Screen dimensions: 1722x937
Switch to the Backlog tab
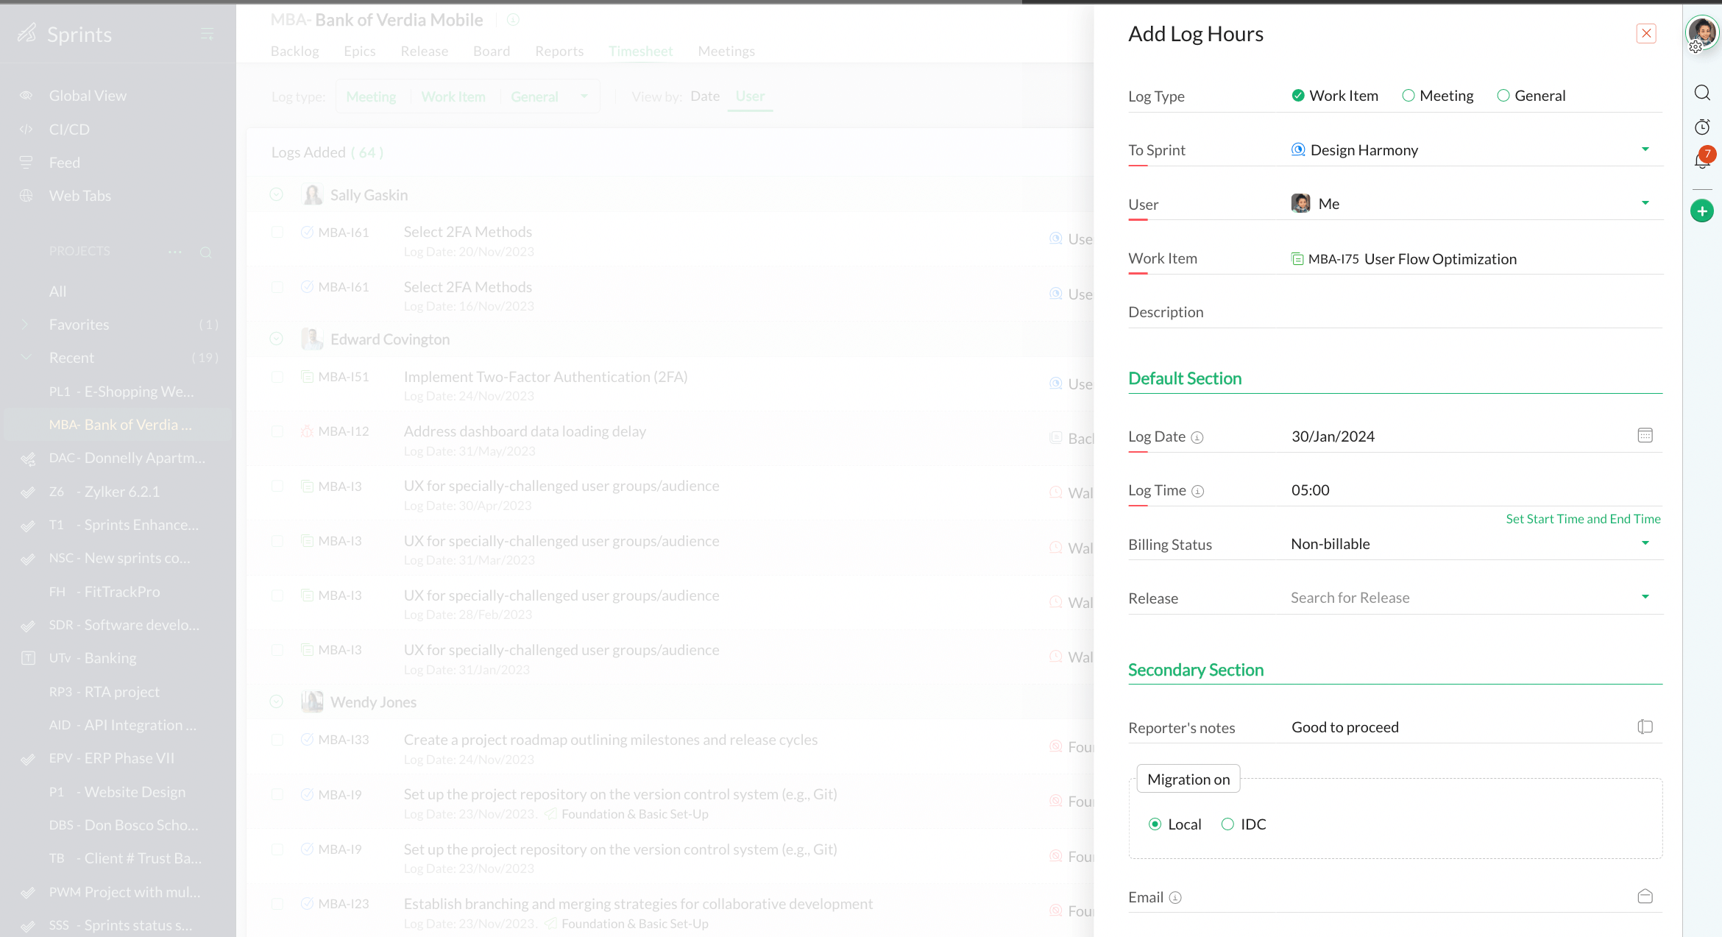[295, 52]
